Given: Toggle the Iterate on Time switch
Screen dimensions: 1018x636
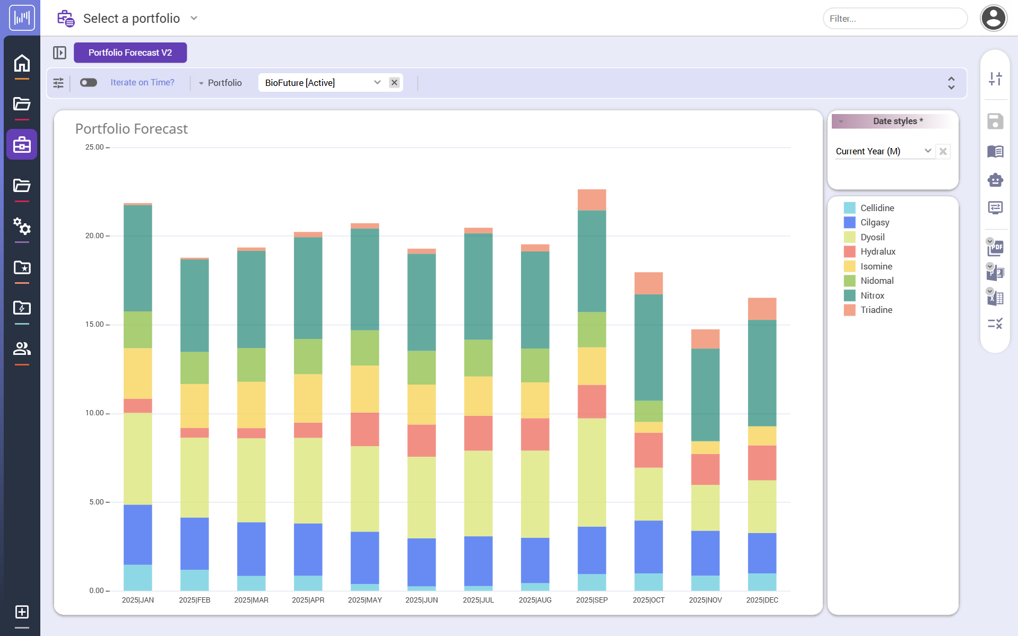Looking at the screenshot, I should point(89,82).
